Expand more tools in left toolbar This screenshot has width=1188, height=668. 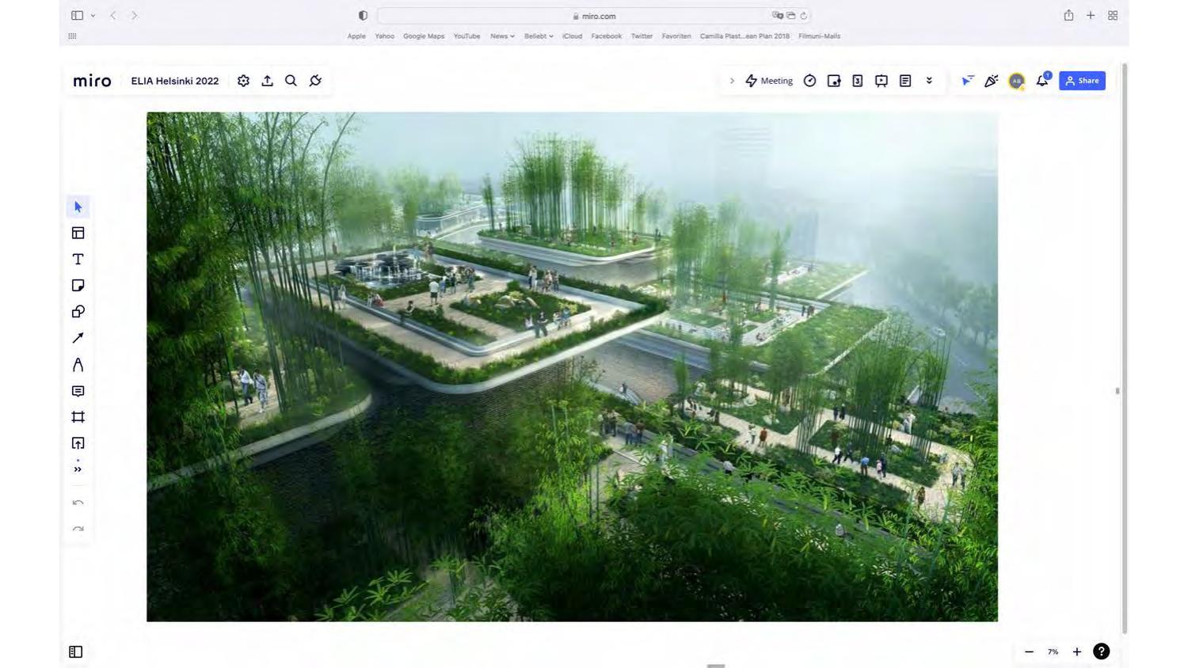pyautogui.click(x=78, y=469)
